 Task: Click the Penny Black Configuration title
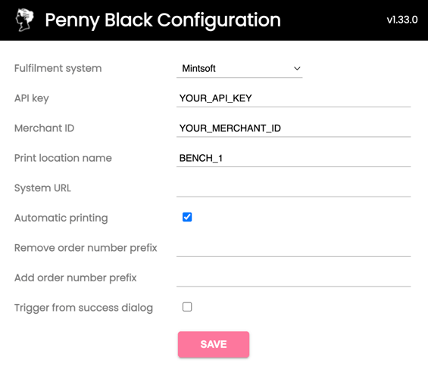[x=163, y=20]
